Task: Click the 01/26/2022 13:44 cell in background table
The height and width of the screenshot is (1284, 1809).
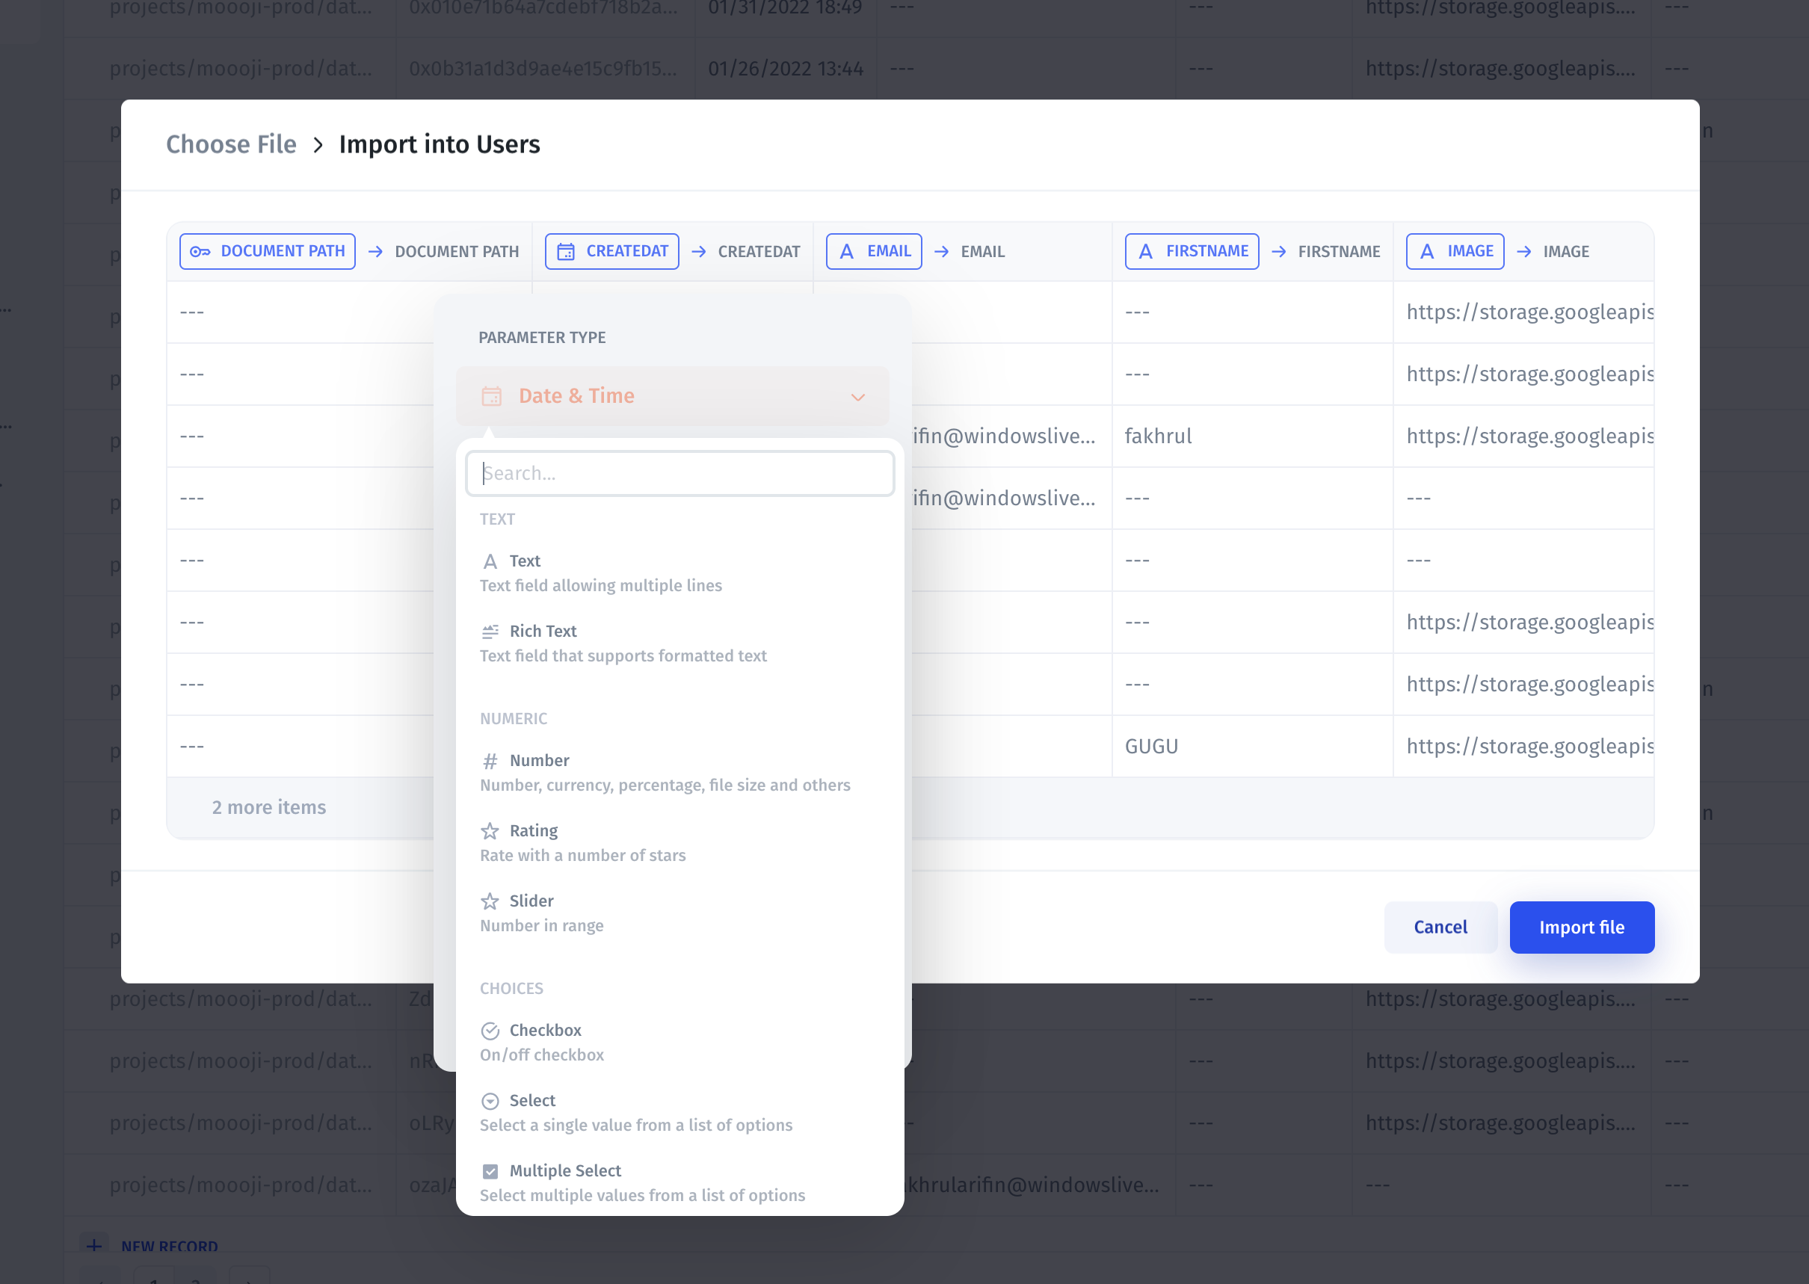Action: [785, 69]
